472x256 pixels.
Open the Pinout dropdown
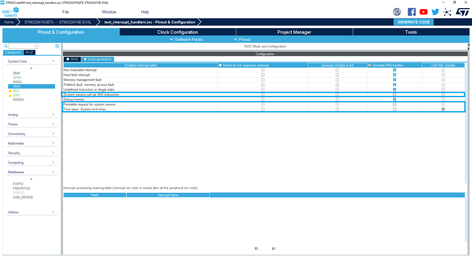point(242,39)
